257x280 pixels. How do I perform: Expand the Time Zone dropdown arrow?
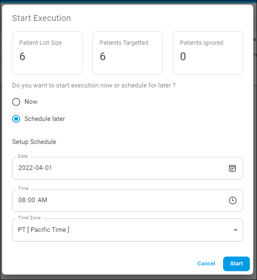[x=236, y=230]
